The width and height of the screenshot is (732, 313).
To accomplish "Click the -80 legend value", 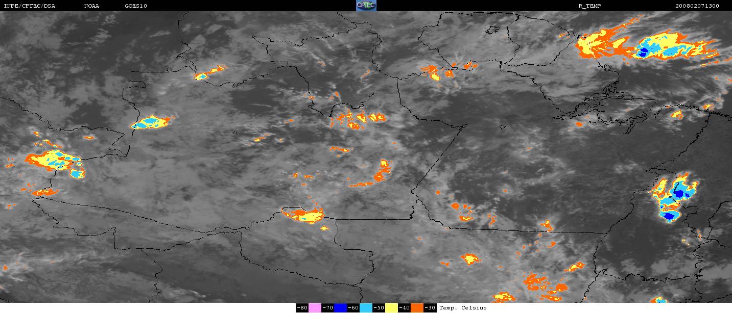I will tap(302, 308).
